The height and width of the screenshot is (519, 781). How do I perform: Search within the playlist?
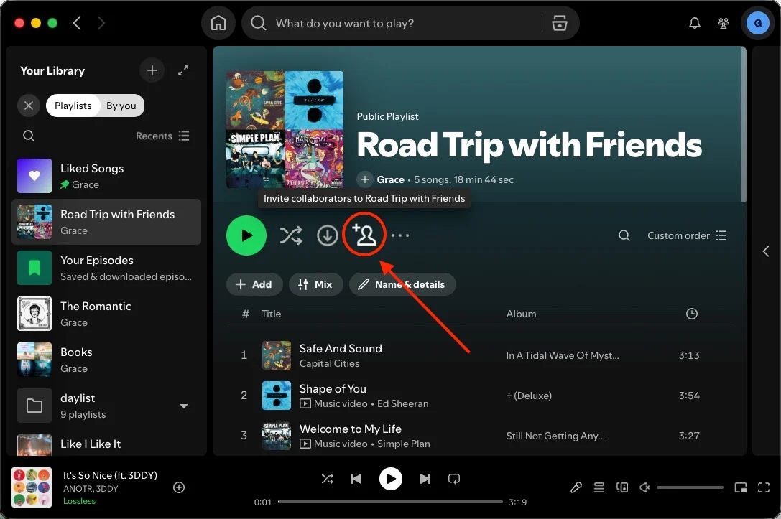(x=624, y=235)
